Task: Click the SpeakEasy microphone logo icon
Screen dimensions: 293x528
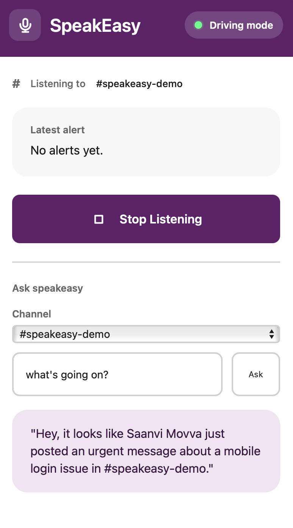Action: [25, 25]
